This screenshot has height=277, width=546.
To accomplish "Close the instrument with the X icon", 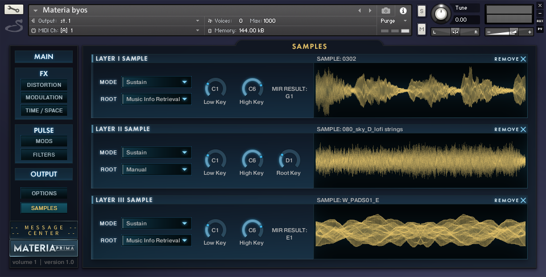I will coord(540,6).
